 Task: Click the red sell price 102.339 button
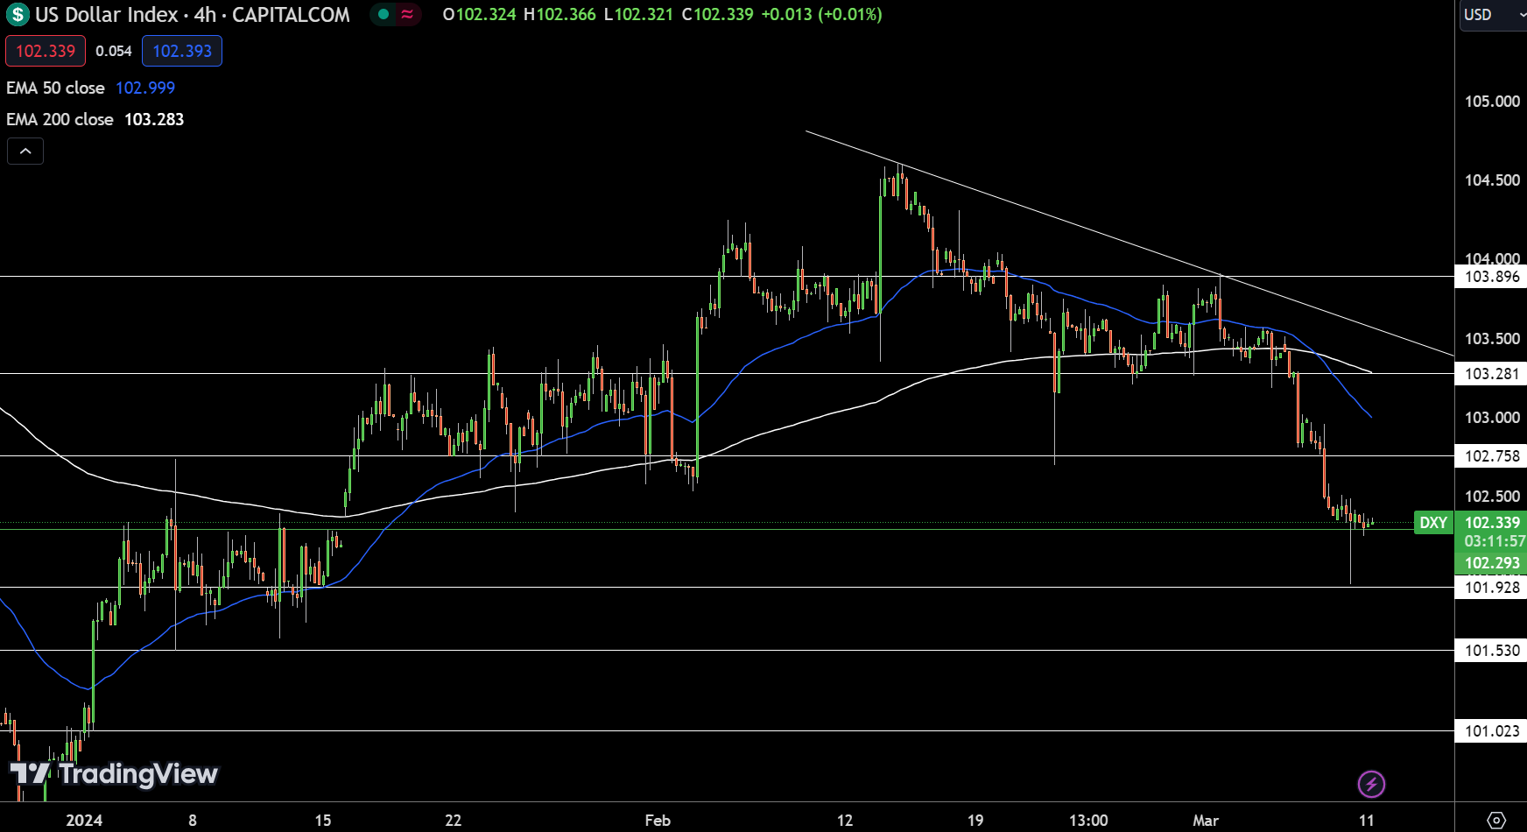click(46, 51)
